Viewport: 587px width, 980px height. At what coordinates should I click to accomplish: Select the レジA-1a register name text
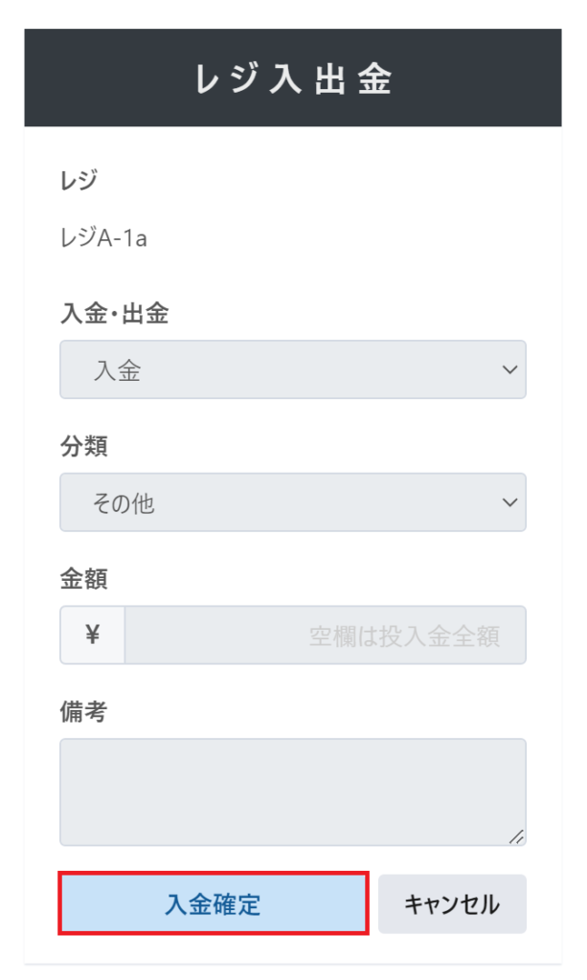click(103, 237)
